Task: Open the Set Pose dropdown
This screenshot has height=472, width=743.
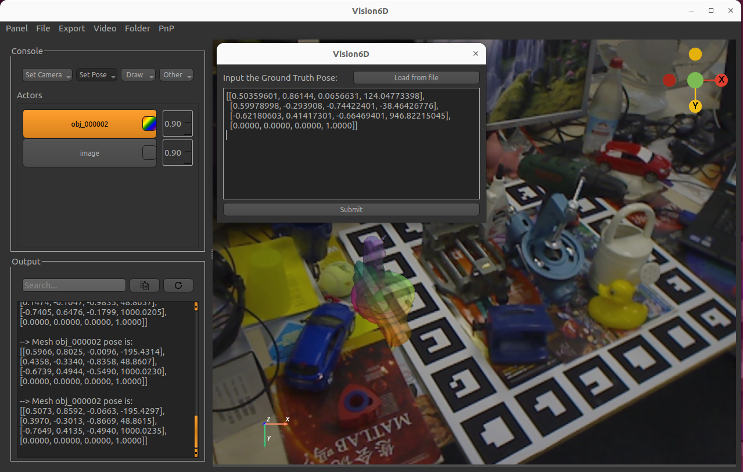Action: 96,74
